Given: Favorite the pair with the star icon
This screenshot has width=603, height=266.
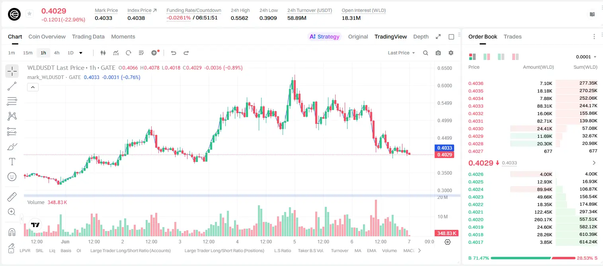Looking at the screenshot, I should tap(29, 14).
